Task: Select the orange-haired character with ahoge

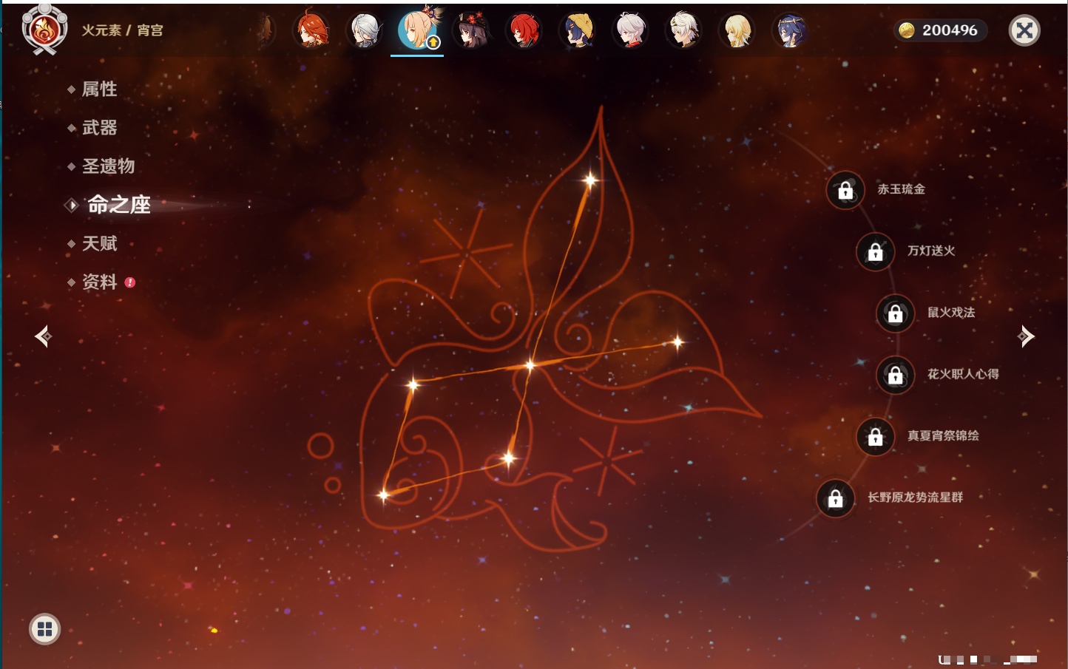Action: pos(312,31)
